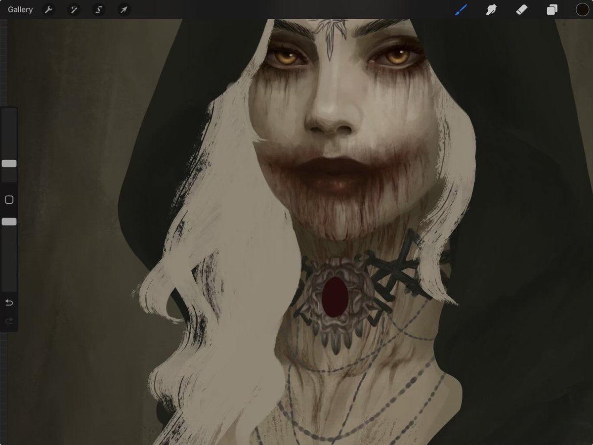Image resolution: width=593 pixels, height=445 pixels.
Task: Open the Gallery
Action: 20,9
